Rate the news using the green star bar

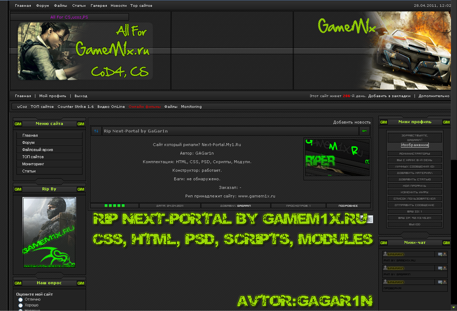click(115, 206)
